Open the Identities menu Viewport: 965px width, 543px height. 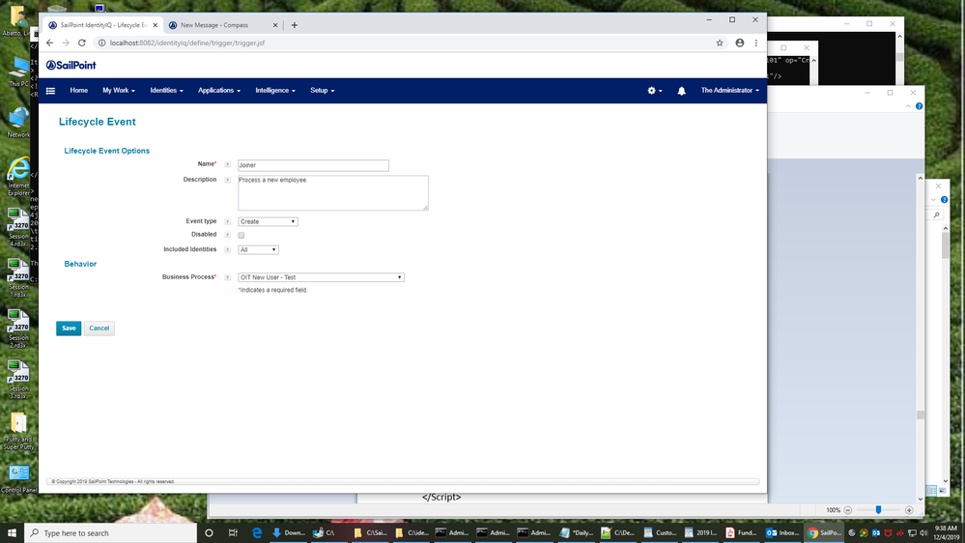[166, 91]
